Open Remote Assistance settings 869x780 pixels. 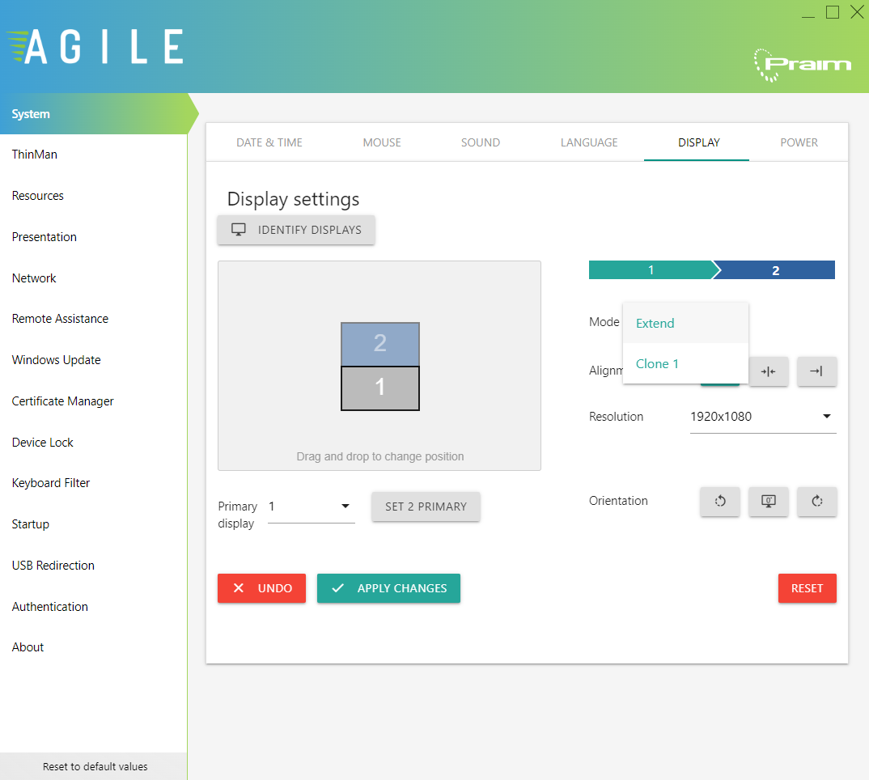pyautogui.click(x=94, y=319)
